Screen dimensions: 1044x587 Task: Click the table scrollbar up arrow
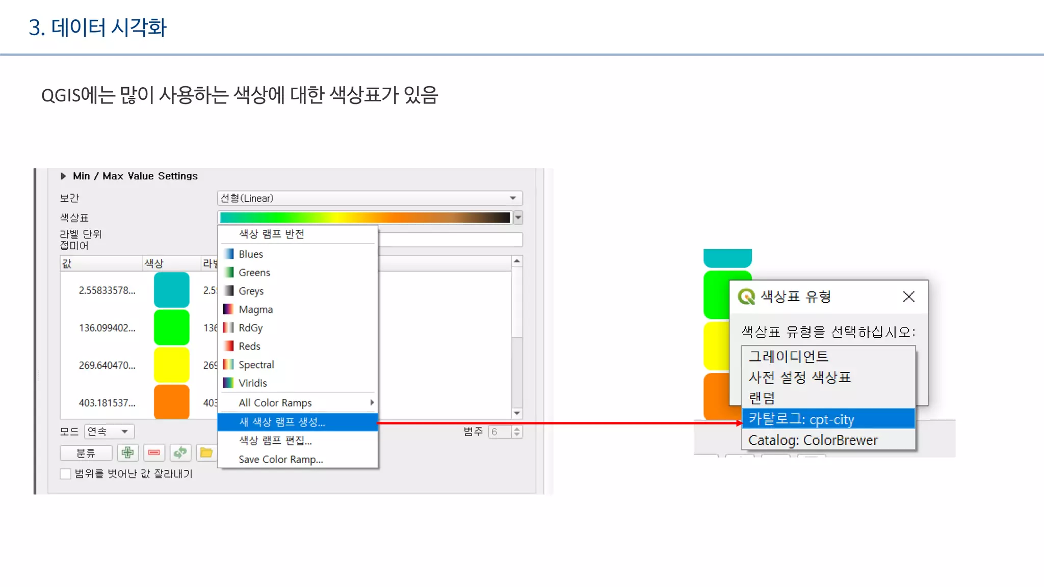click(x=517, y=261)
